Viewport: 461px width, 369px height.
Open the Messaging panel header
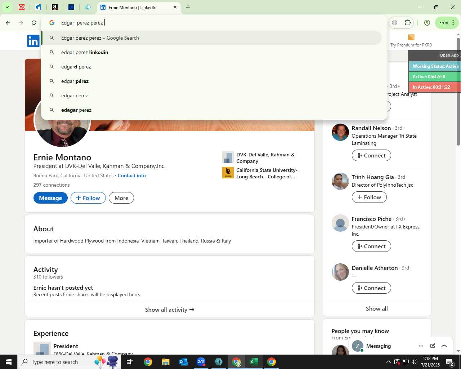click(379, 346)
